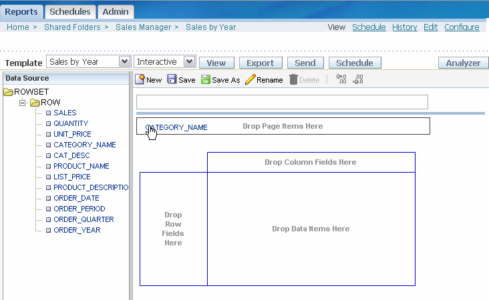Select the ORDER_DATE field

point(76,198)
